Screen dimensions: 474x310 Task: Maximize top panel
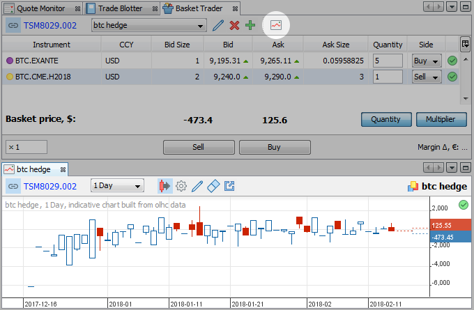pos(465,7)
